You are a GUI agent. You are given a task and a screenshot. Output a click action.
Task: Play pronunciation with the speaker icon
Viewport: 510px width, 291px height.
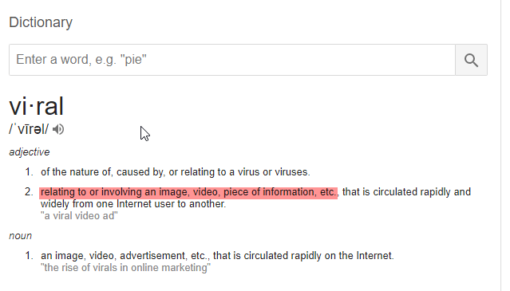click(58, 129)
